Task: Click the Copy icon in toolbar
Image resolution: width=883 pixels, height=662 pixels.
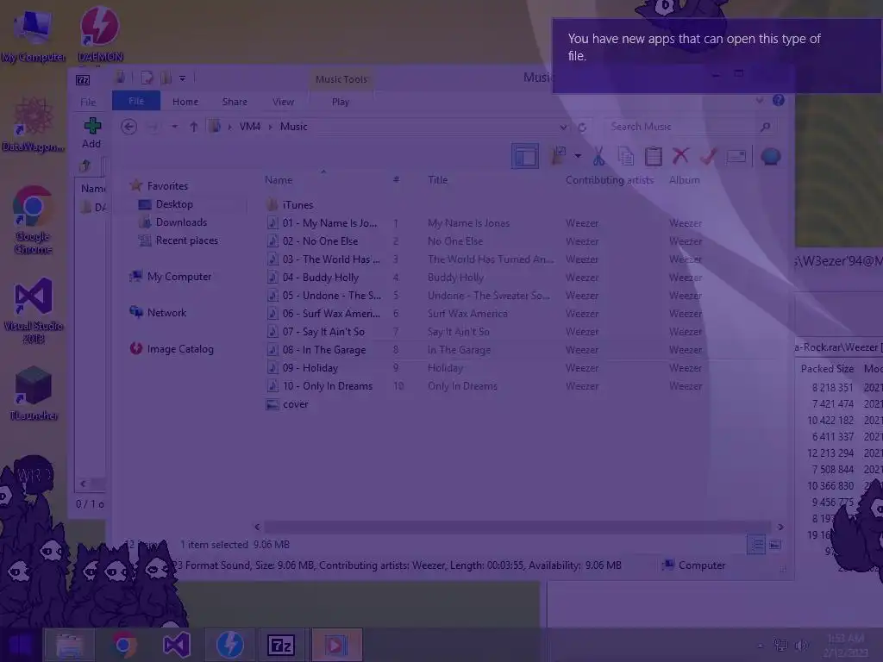Action: pyautogui.click(x=626, y=157)
